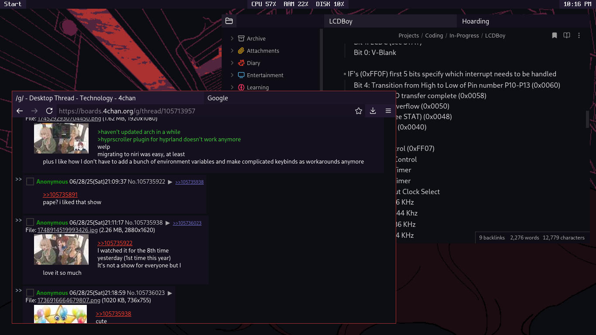Click post number No.105736023
The width and height of the screenshot is (596, 335).
(146, 293)
